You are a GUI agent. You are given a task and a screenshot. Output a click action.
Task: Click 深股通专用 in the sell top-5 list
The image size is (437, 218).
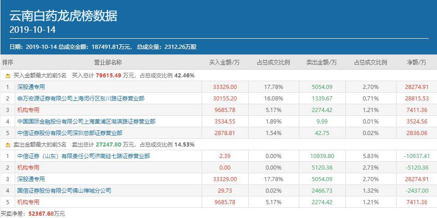(31, 179)
